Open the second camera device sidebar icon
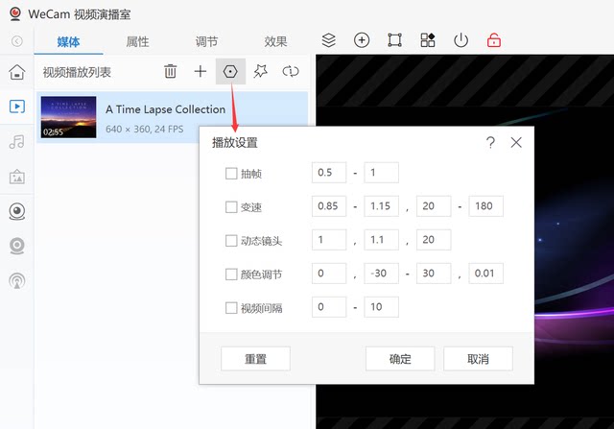614x429 pixels. point(17,246)
